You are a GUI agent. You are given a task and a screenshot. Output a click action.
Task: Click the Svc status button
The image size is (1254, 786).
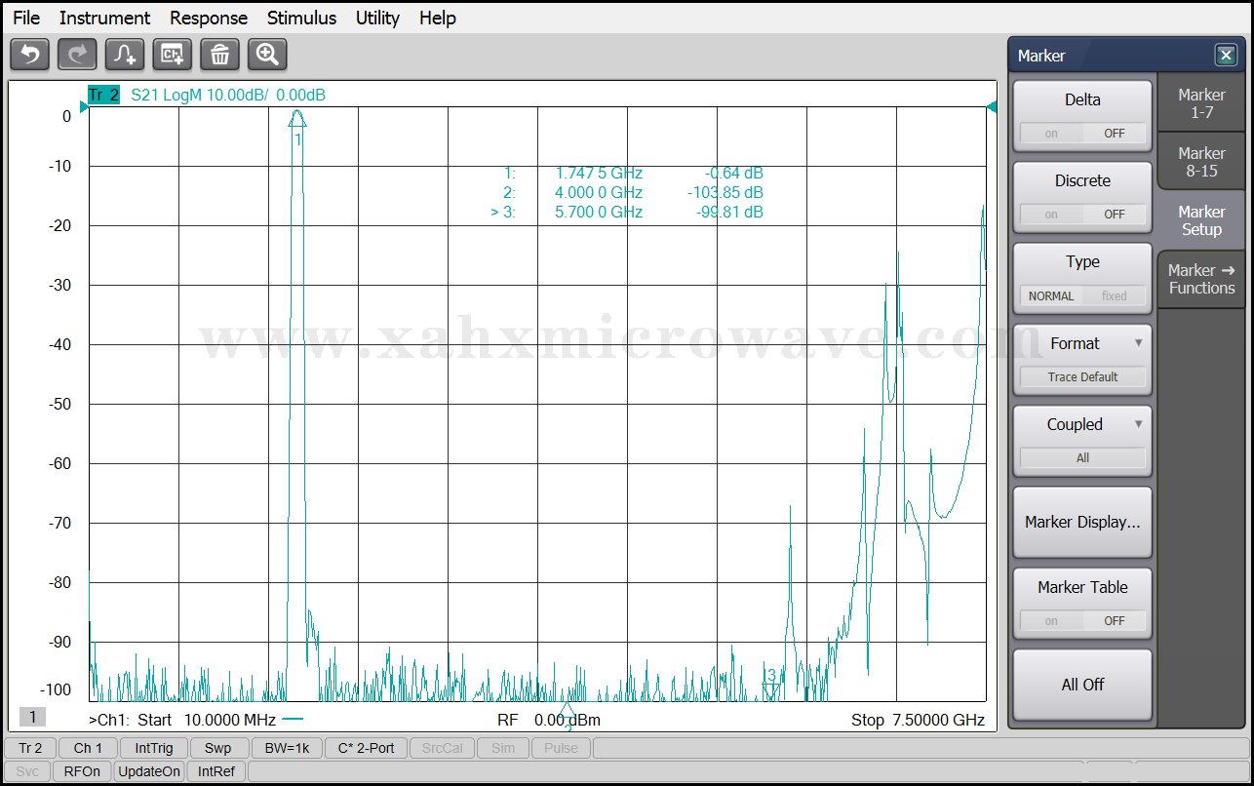click(x=27, y=771)
